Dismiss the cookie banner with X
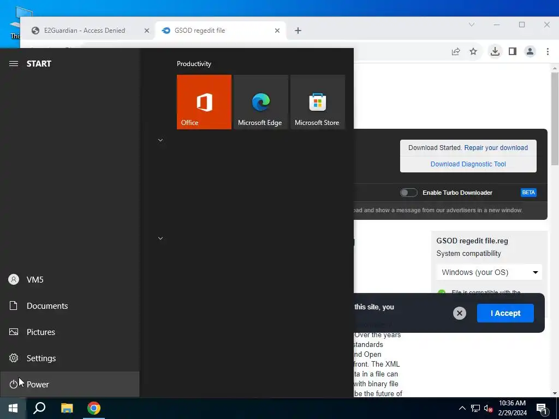 click(x=460, y=313)
